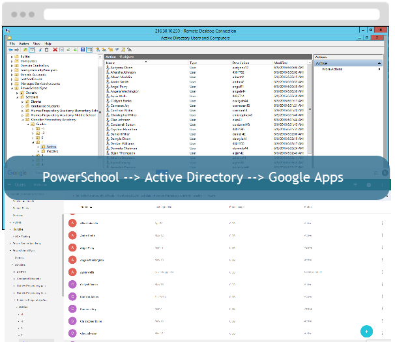The image size is (395, 342).
Task: Toggle the Show/Hide Action Pane toolbar icon
Action: (89, 50)
